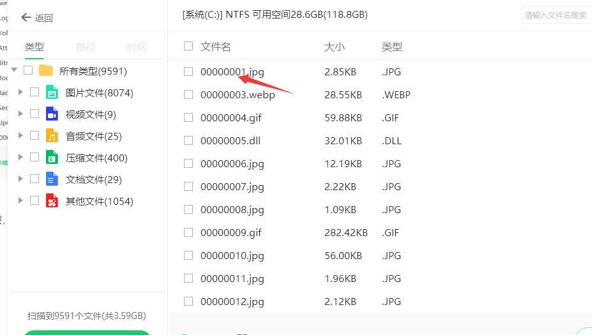Select the 00000009.gif file row

click(231, 232)
